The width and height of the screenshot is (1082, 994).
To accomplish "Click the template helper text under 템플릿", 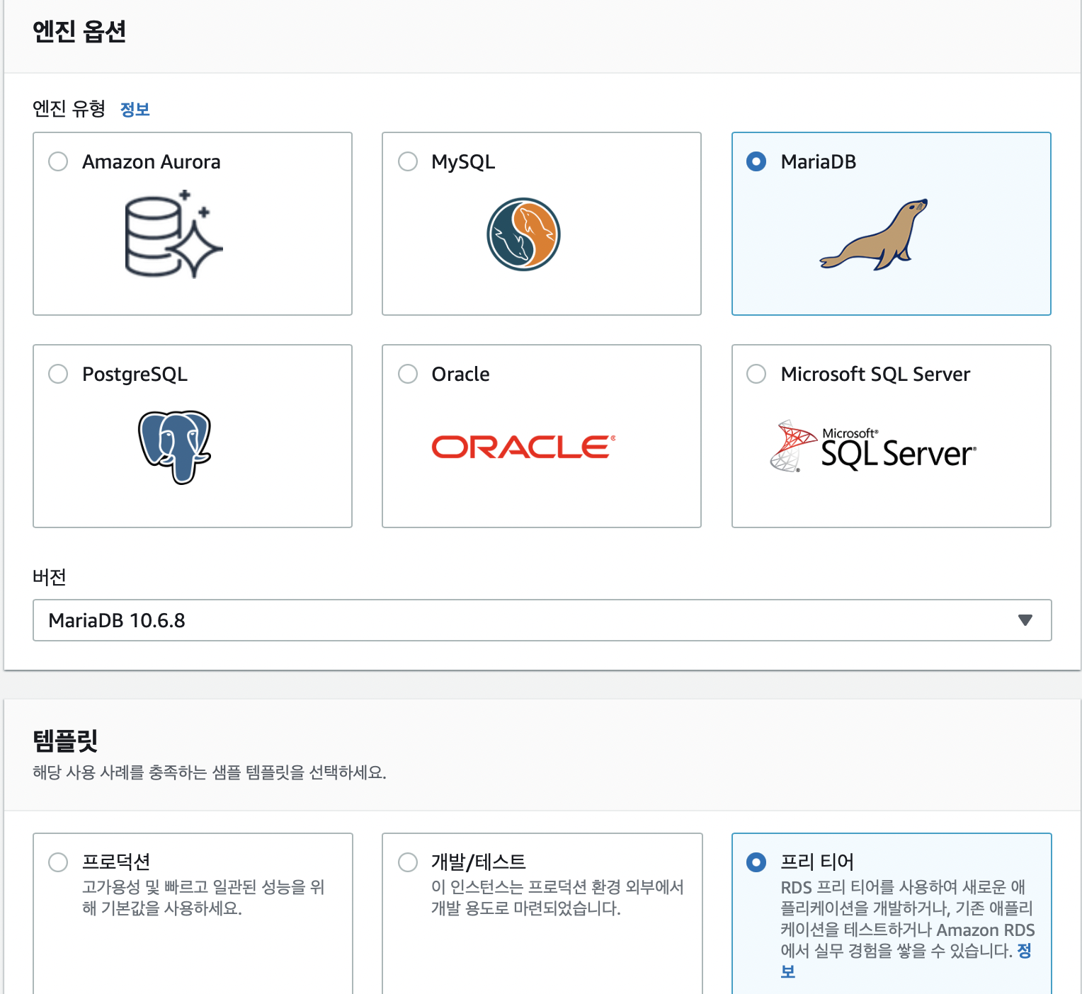I will point(210,772).
